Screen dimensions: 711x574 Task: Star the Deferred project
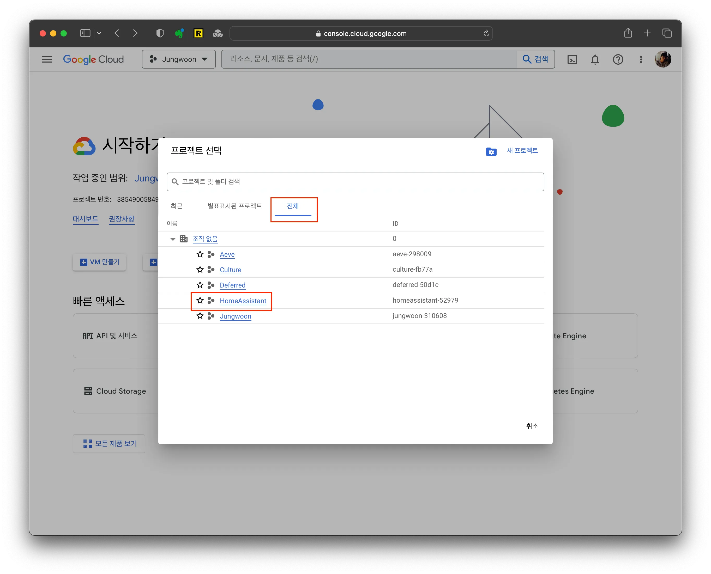pyautogui.click(x=200, y=285)
